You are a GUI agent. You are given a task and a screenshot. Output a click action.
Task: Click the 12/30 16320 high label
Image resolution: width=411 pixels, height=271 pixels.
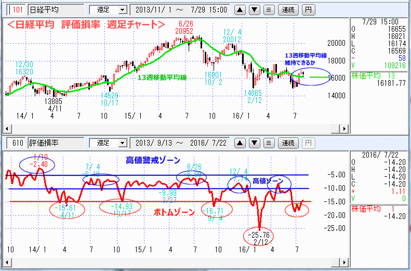click(24, 68)
